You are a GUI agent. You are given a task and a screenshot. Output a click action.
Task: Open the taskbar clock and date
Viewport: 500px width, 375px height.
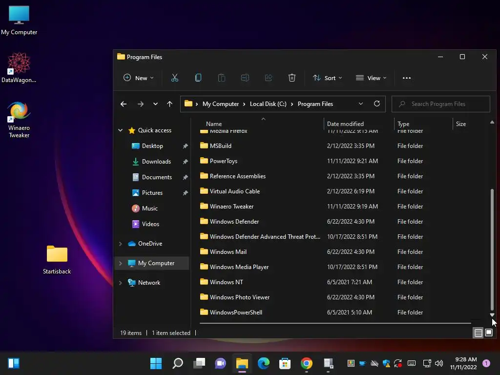point(463,363)
